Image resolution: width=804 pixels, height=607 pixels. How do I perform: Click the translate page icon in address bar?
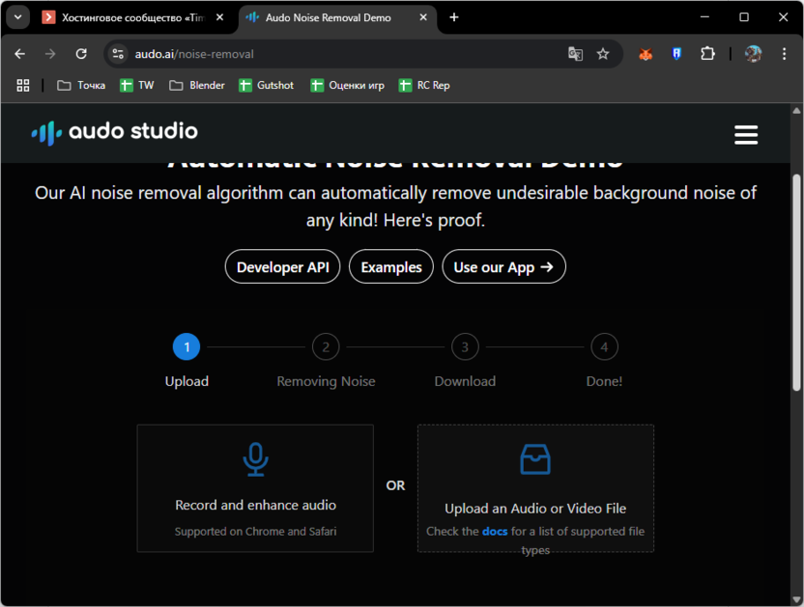click(576, 54)
